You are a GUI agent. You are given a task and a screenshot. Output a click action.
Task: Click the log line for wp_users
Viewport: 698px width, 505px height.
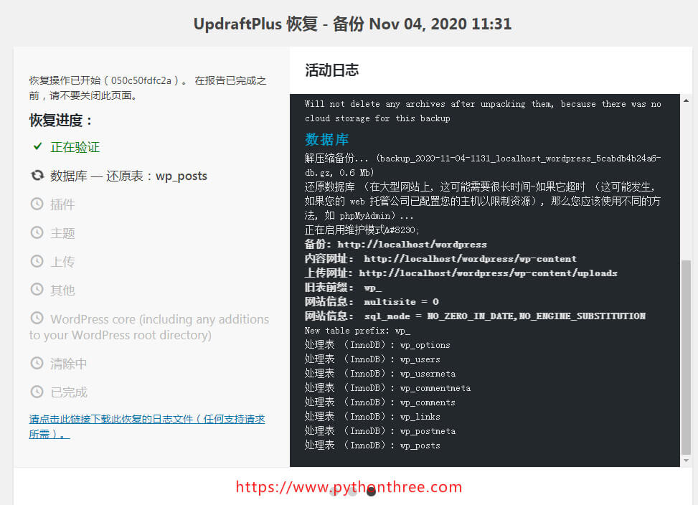pyautogui.click(x=372, y=359)
